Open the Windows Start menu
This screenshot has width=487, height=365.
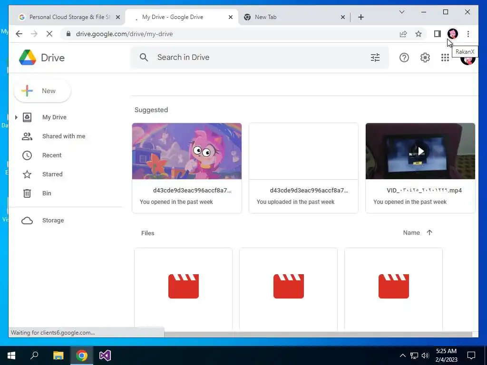point(11,355)
